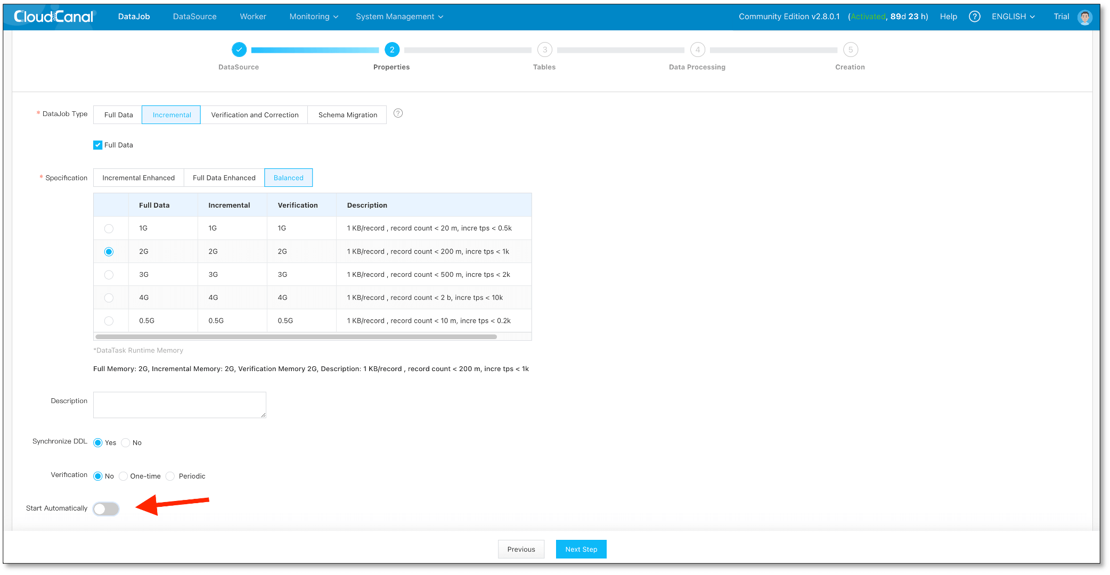
Task: Switch to the Incremental Enhanced specification tab
Action: click(138, 178)
